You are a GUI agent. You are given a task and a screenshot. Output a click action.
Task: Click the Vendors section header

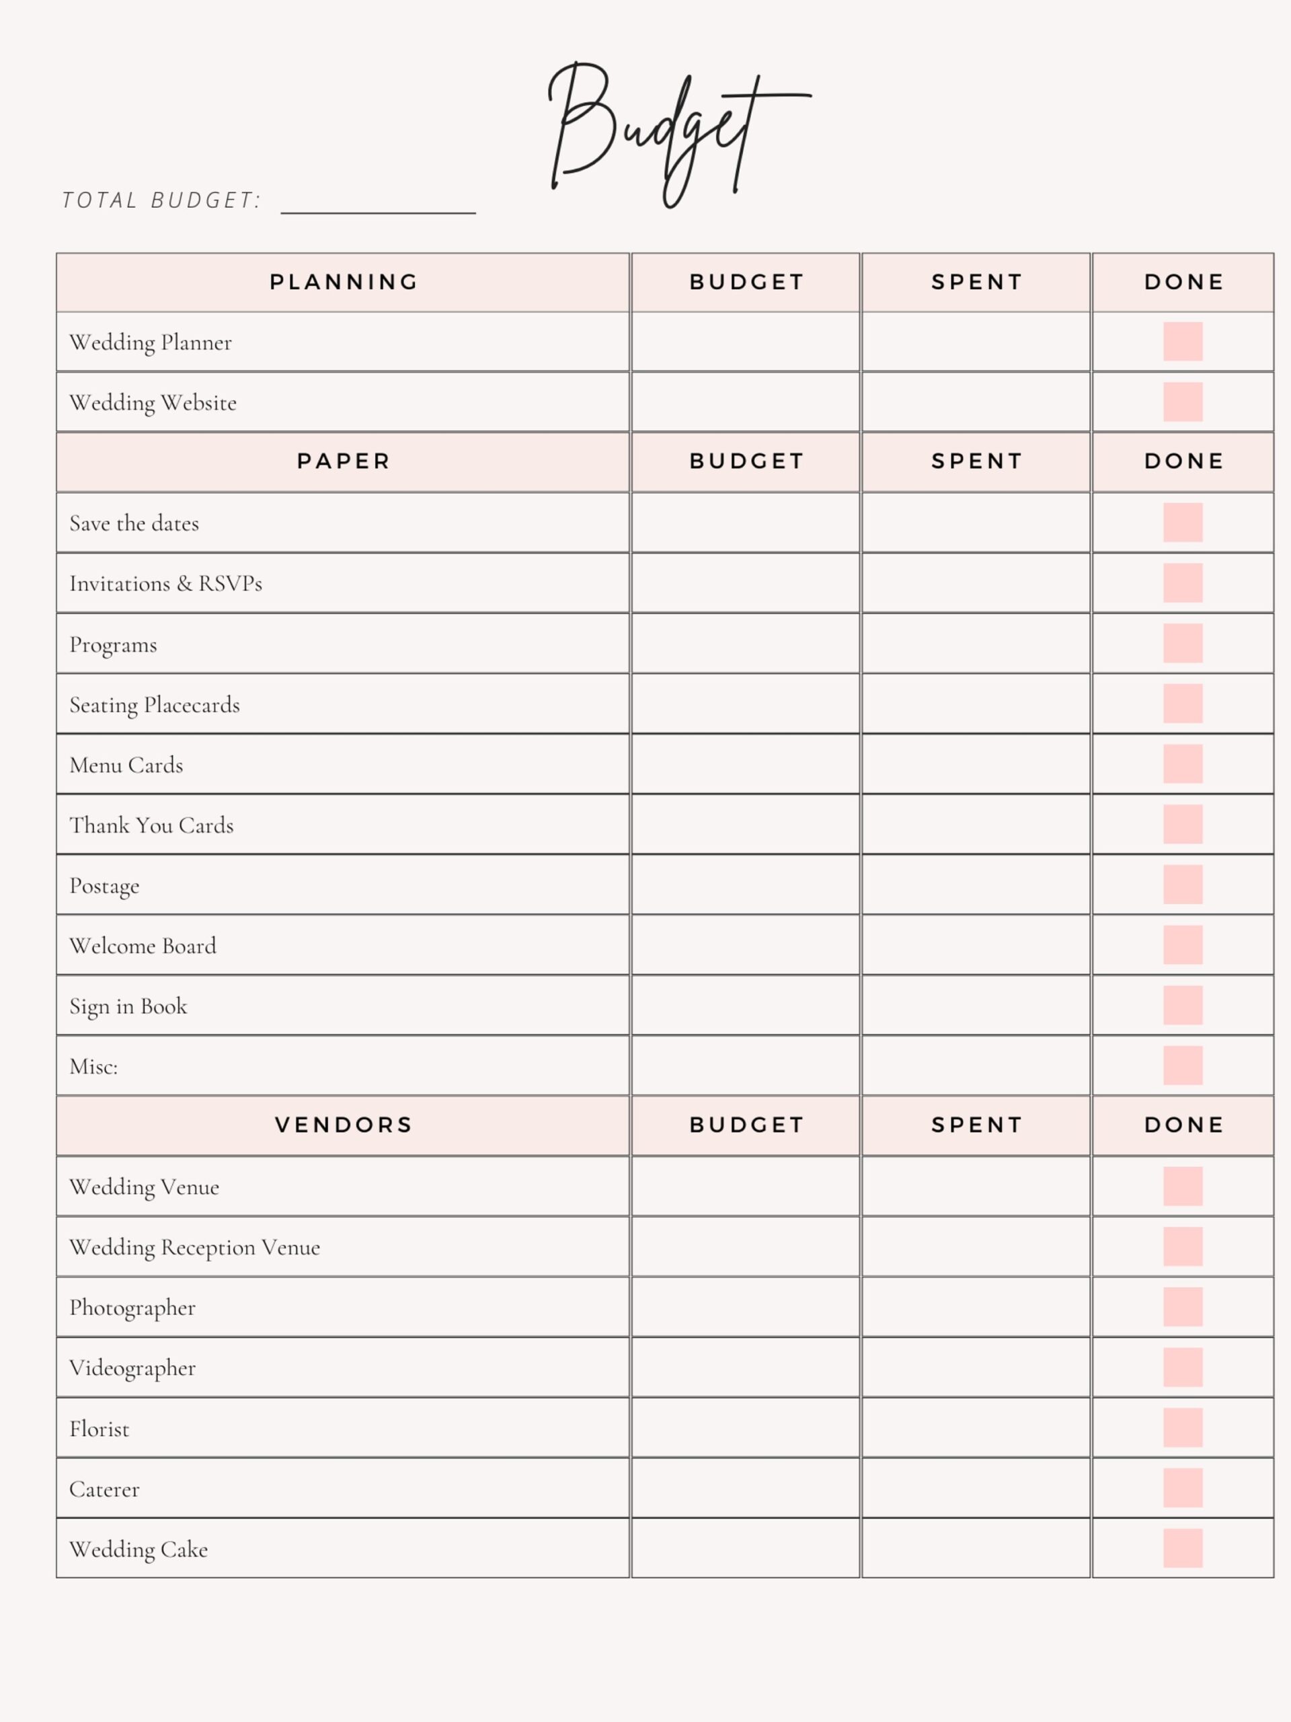342,1125
